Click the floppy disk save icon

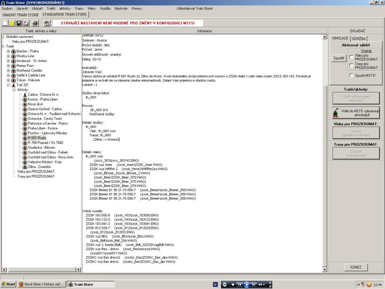coord(19,23)
